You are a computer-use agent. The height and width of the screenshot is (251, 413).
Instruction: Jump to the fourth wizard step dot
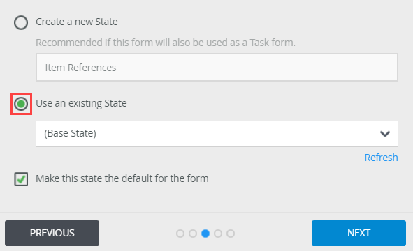[x=218, y=234]
